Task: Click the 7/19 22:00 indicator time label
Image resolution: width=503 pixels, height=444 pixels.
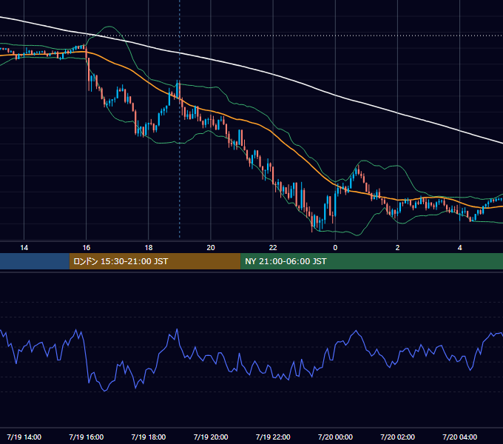Action: tap(273, 437)
